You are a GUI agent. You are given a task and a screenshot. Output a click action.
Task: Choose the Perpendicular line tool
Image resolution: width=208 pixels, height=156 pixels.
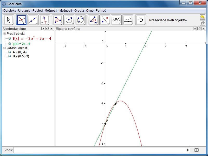44,20
